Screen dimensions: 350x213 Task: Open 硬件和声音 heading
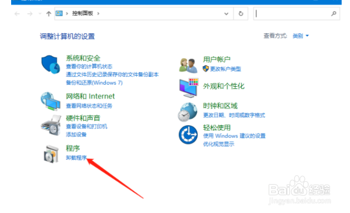click(83, 118)
